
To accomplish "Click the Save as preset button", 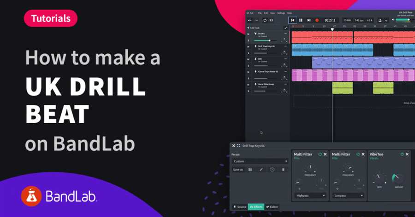I will click(237, 170).
